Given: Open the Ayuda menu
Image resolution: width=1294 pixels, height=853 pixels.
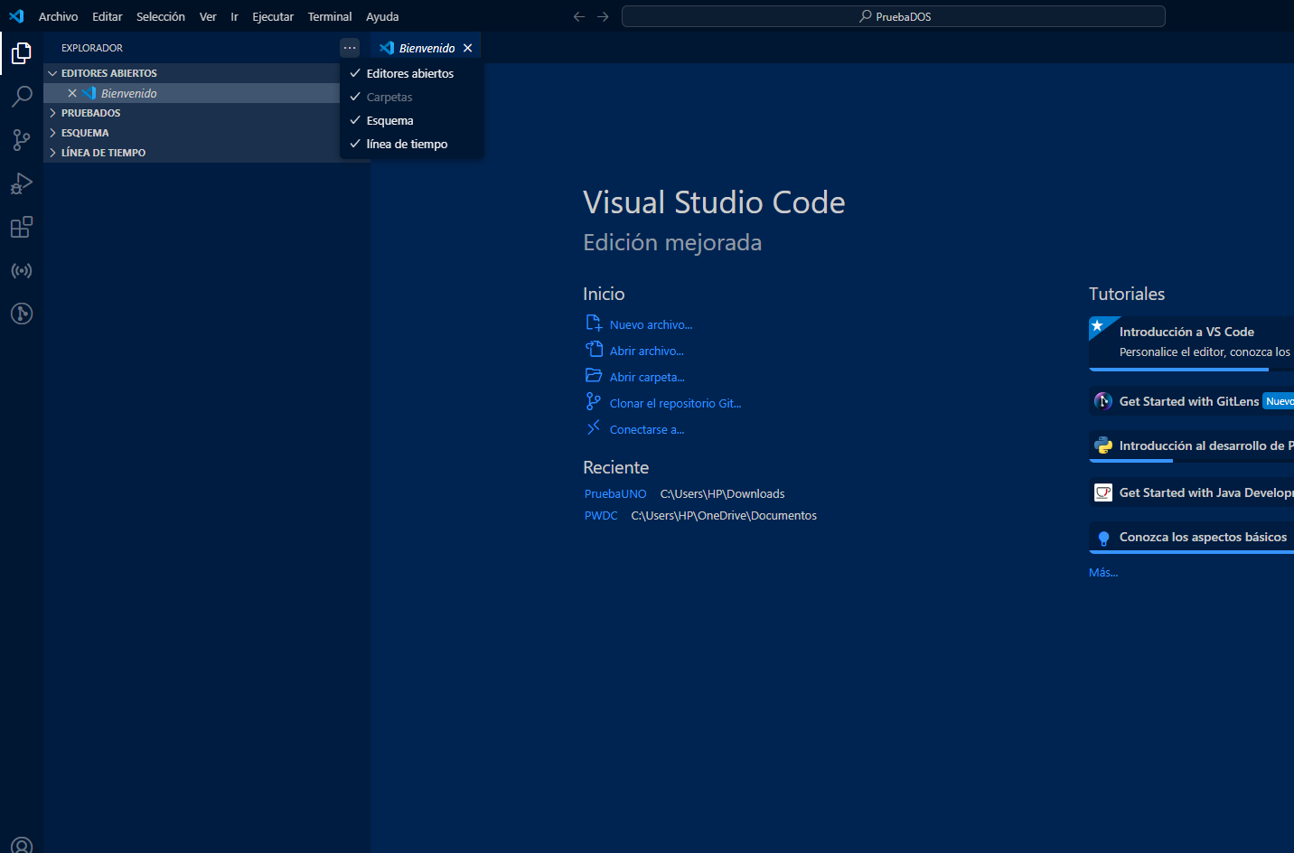Looking at the screenshot, I should [x=382, y=16].
